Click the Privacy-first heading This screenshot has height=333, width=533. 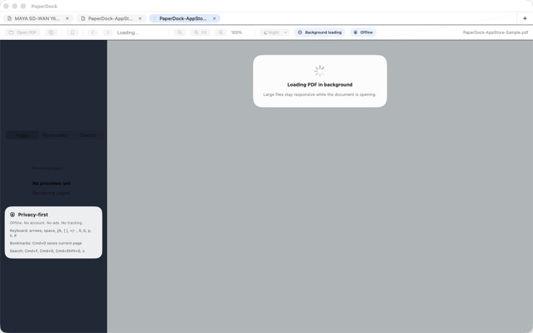tap(33, 214)
